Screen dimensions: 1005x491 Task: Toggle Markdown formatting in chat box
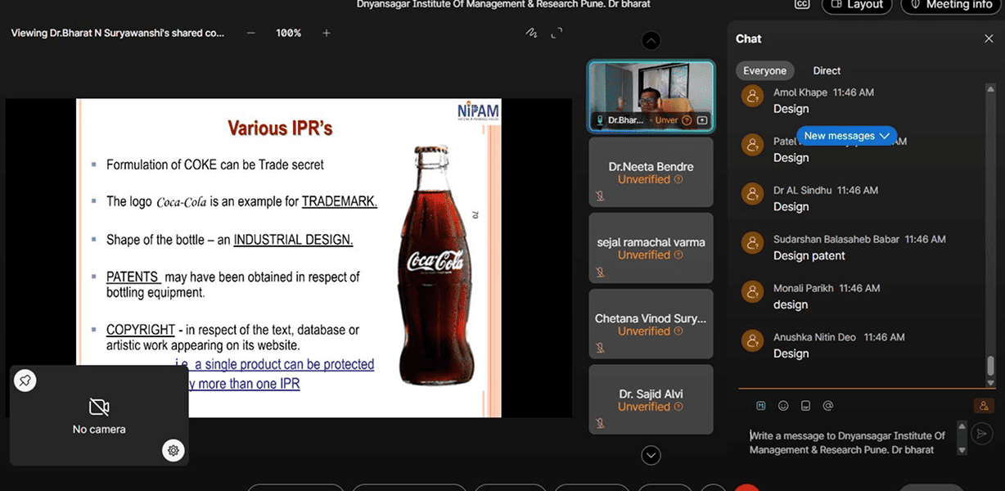[x=760, y=405]
